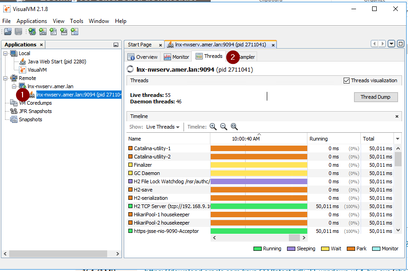
Task: Open a snapshot using the folder toolbar icon
Action: tap(7, 32)
